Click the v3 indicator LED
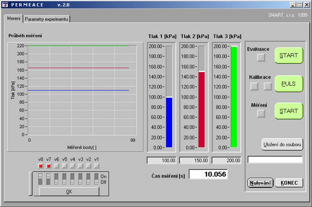The height and width of the screenshot is (207, 312). tap(81, 166)
